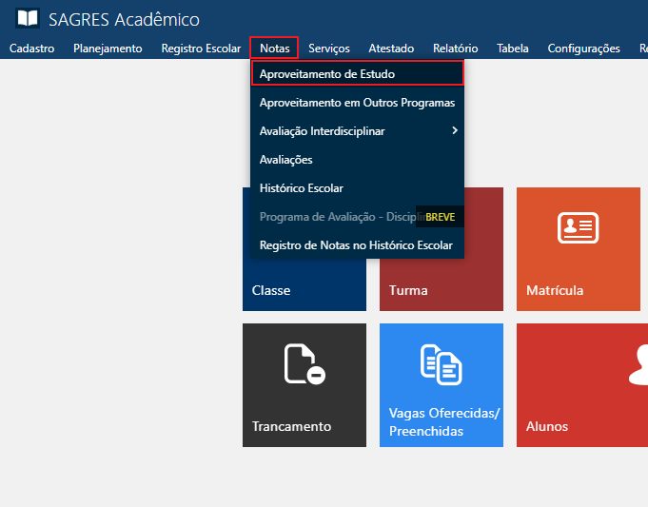Click the Relatório menu item
The height and width of the screenshot is (507, 648).
click(x=455, y=49)
